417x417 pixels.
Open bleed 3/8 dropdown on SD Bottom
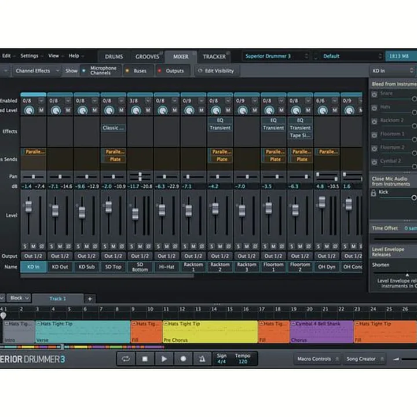pyautogui.click(x=148, y=101)
